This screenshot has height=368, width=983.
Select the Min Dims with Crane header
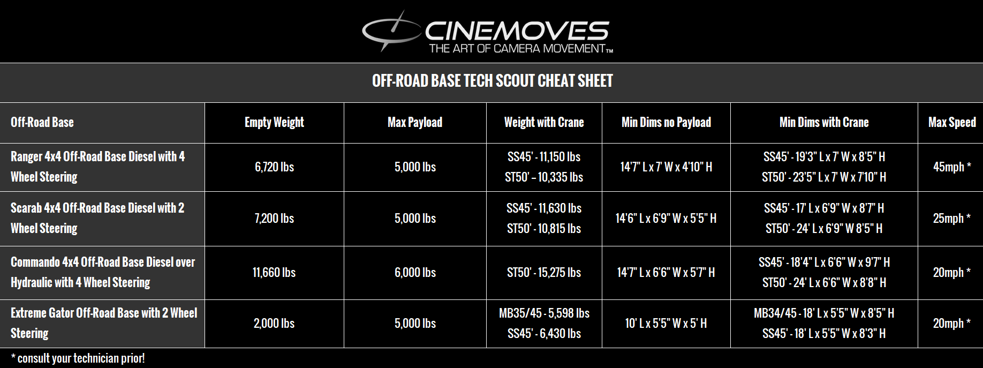point(824,122)
